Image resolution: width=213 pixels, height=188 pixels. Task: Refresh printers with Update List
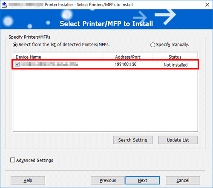(x=178, y=140)
